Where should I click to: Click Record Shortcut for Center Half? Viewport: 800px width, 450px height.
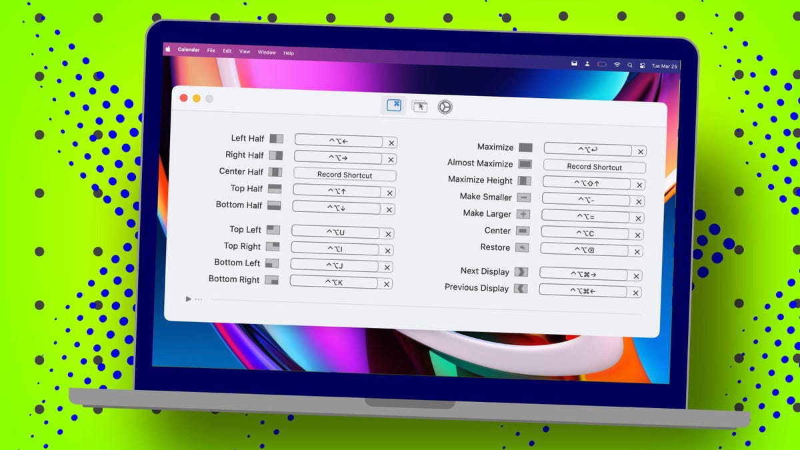coord(345,175)
